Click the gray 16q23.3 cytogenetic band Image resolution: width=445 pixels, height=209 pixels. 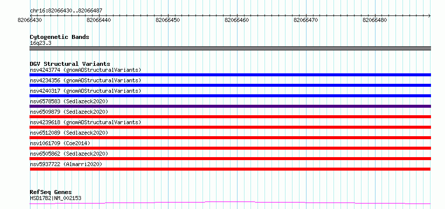click(x=230, y=48)
